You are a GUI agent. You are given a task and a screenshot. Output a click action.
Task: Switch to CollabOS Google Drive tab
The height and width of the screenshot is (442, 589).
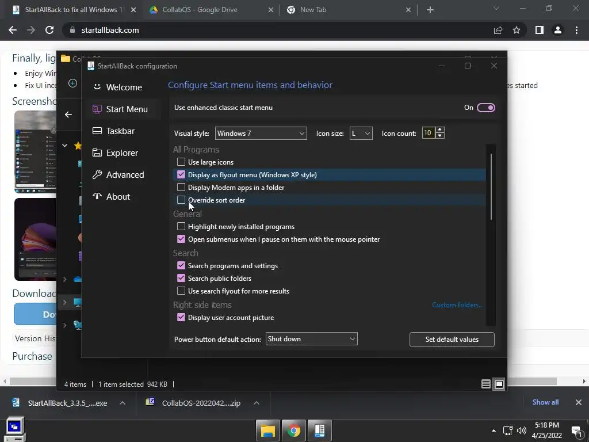tap(200, 10)
